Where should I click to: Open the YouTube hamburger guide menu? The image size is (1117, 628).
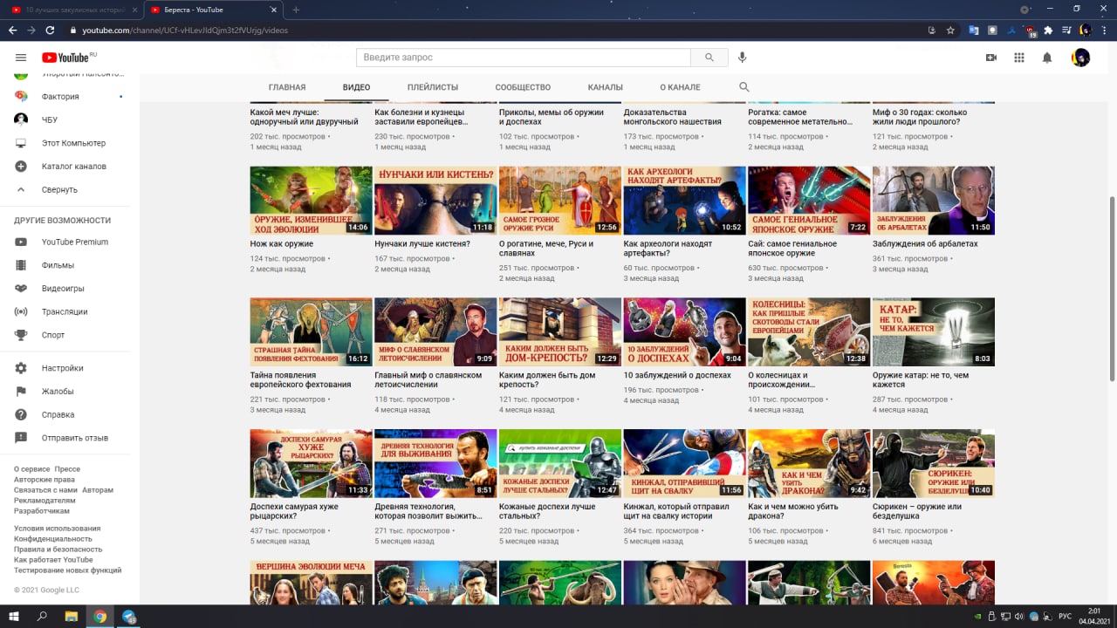pyautogui.click(x=21, y=58)
